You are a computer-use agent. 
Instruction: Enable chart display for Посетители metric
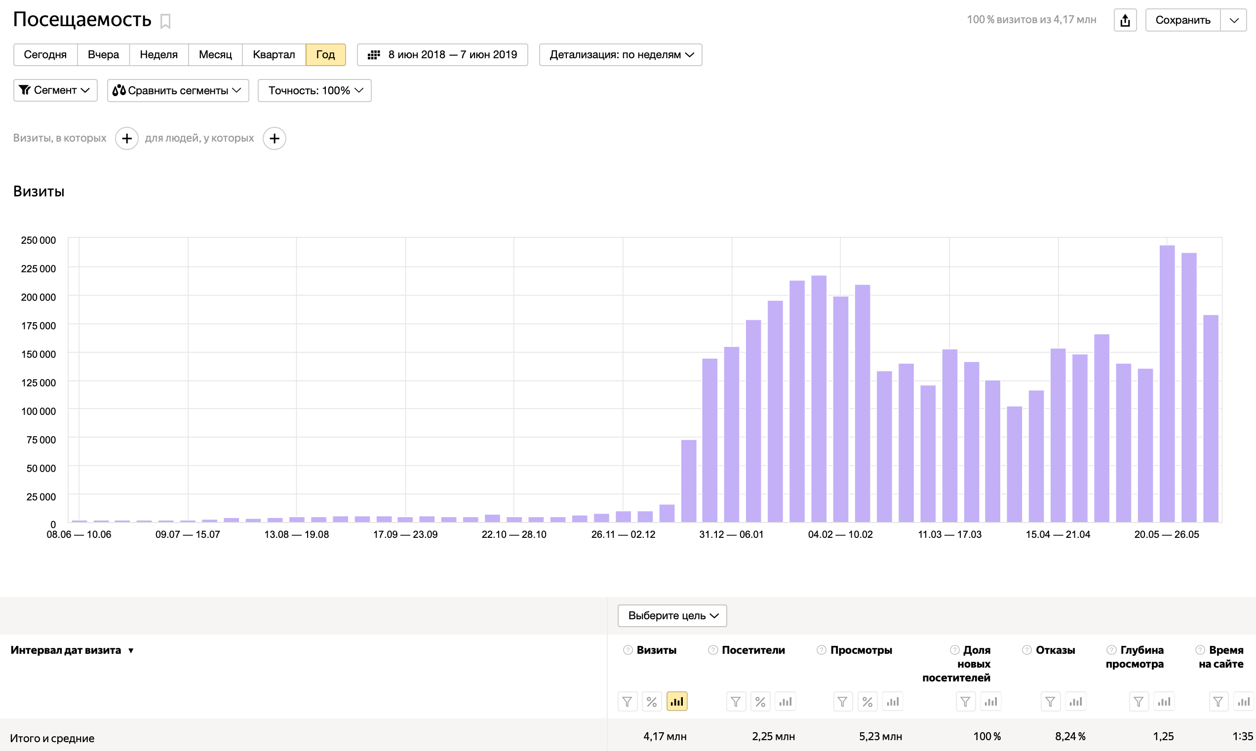click(x=785, y=701)
